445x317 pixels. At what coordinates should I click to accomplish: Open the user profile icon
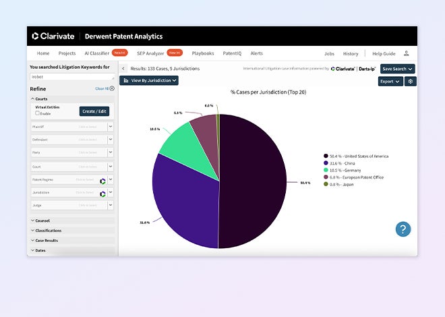(x=406, y=53)
